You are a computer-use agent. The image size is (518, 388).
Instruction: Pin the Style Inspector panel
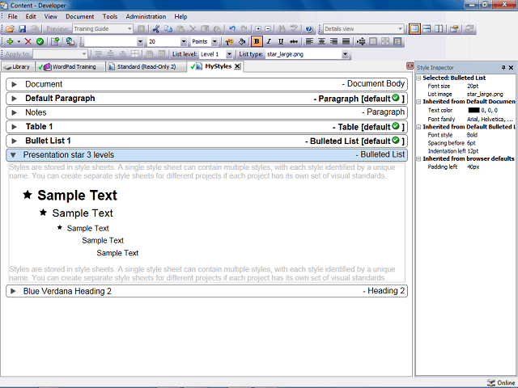[x=503, y=68]
